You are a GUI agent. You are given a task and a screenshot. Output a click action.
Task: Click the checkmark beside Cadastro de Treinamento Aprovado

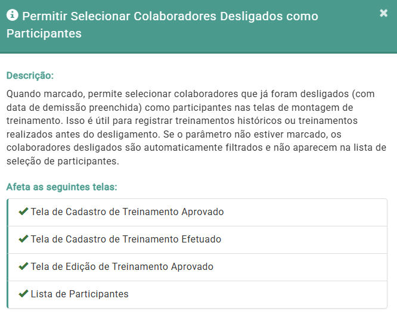coord(24,212)
